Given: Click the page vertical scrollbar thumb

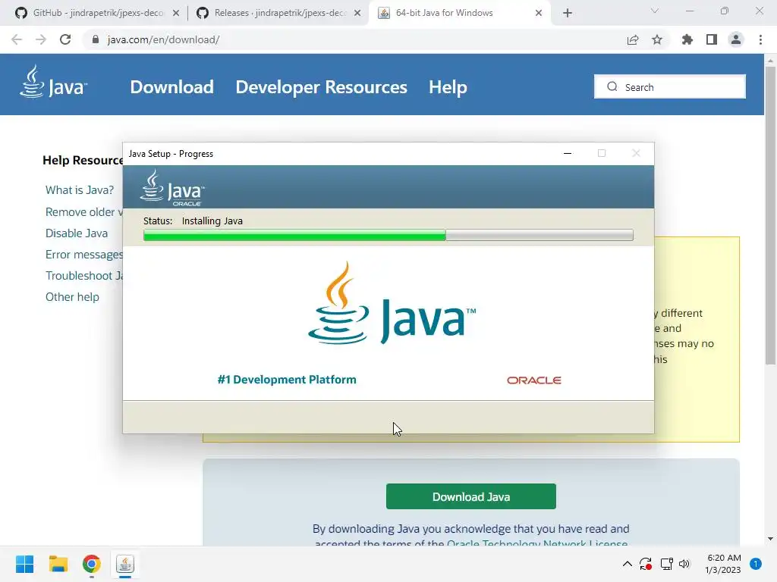Looking at the screenshot, I should (770, 215).
